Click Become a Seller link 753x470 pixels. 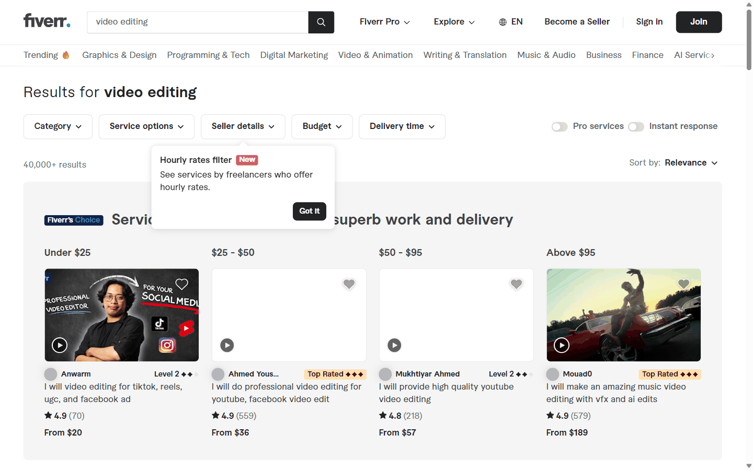coord(577,22)
